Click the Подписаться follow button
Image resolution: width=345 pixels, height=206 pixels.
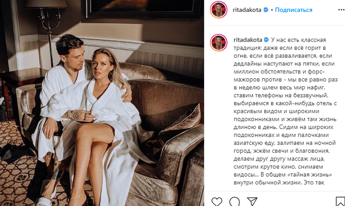tap(293, 10)
